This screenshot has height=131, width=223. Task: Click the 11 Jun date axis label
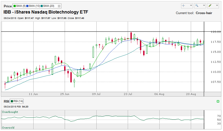(33, 94)
